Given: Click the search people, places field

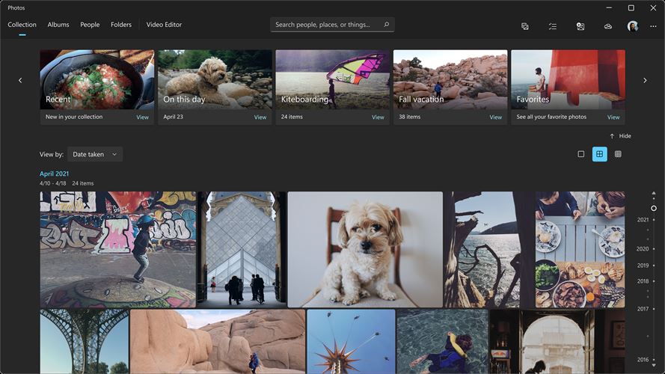Looking at the screenshot, I should pos(332,25).
